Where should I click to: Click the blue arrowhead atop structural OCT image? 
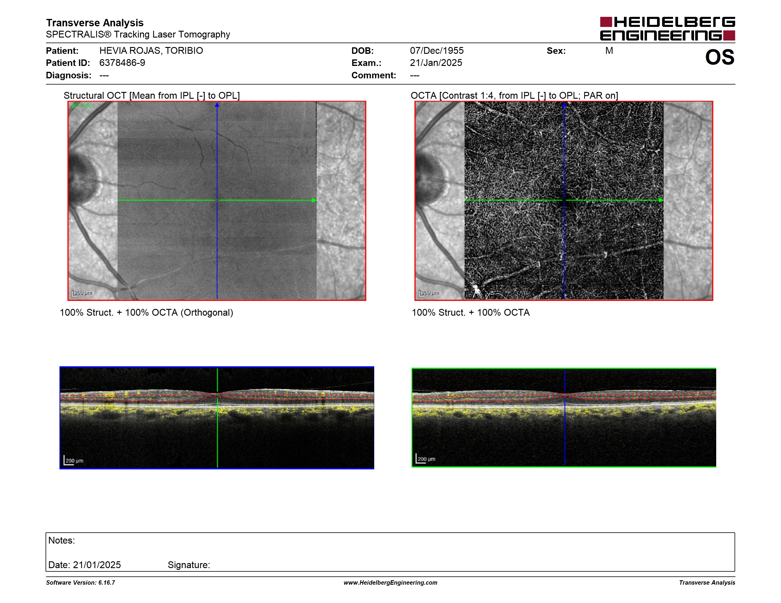(x=217, y=105)
